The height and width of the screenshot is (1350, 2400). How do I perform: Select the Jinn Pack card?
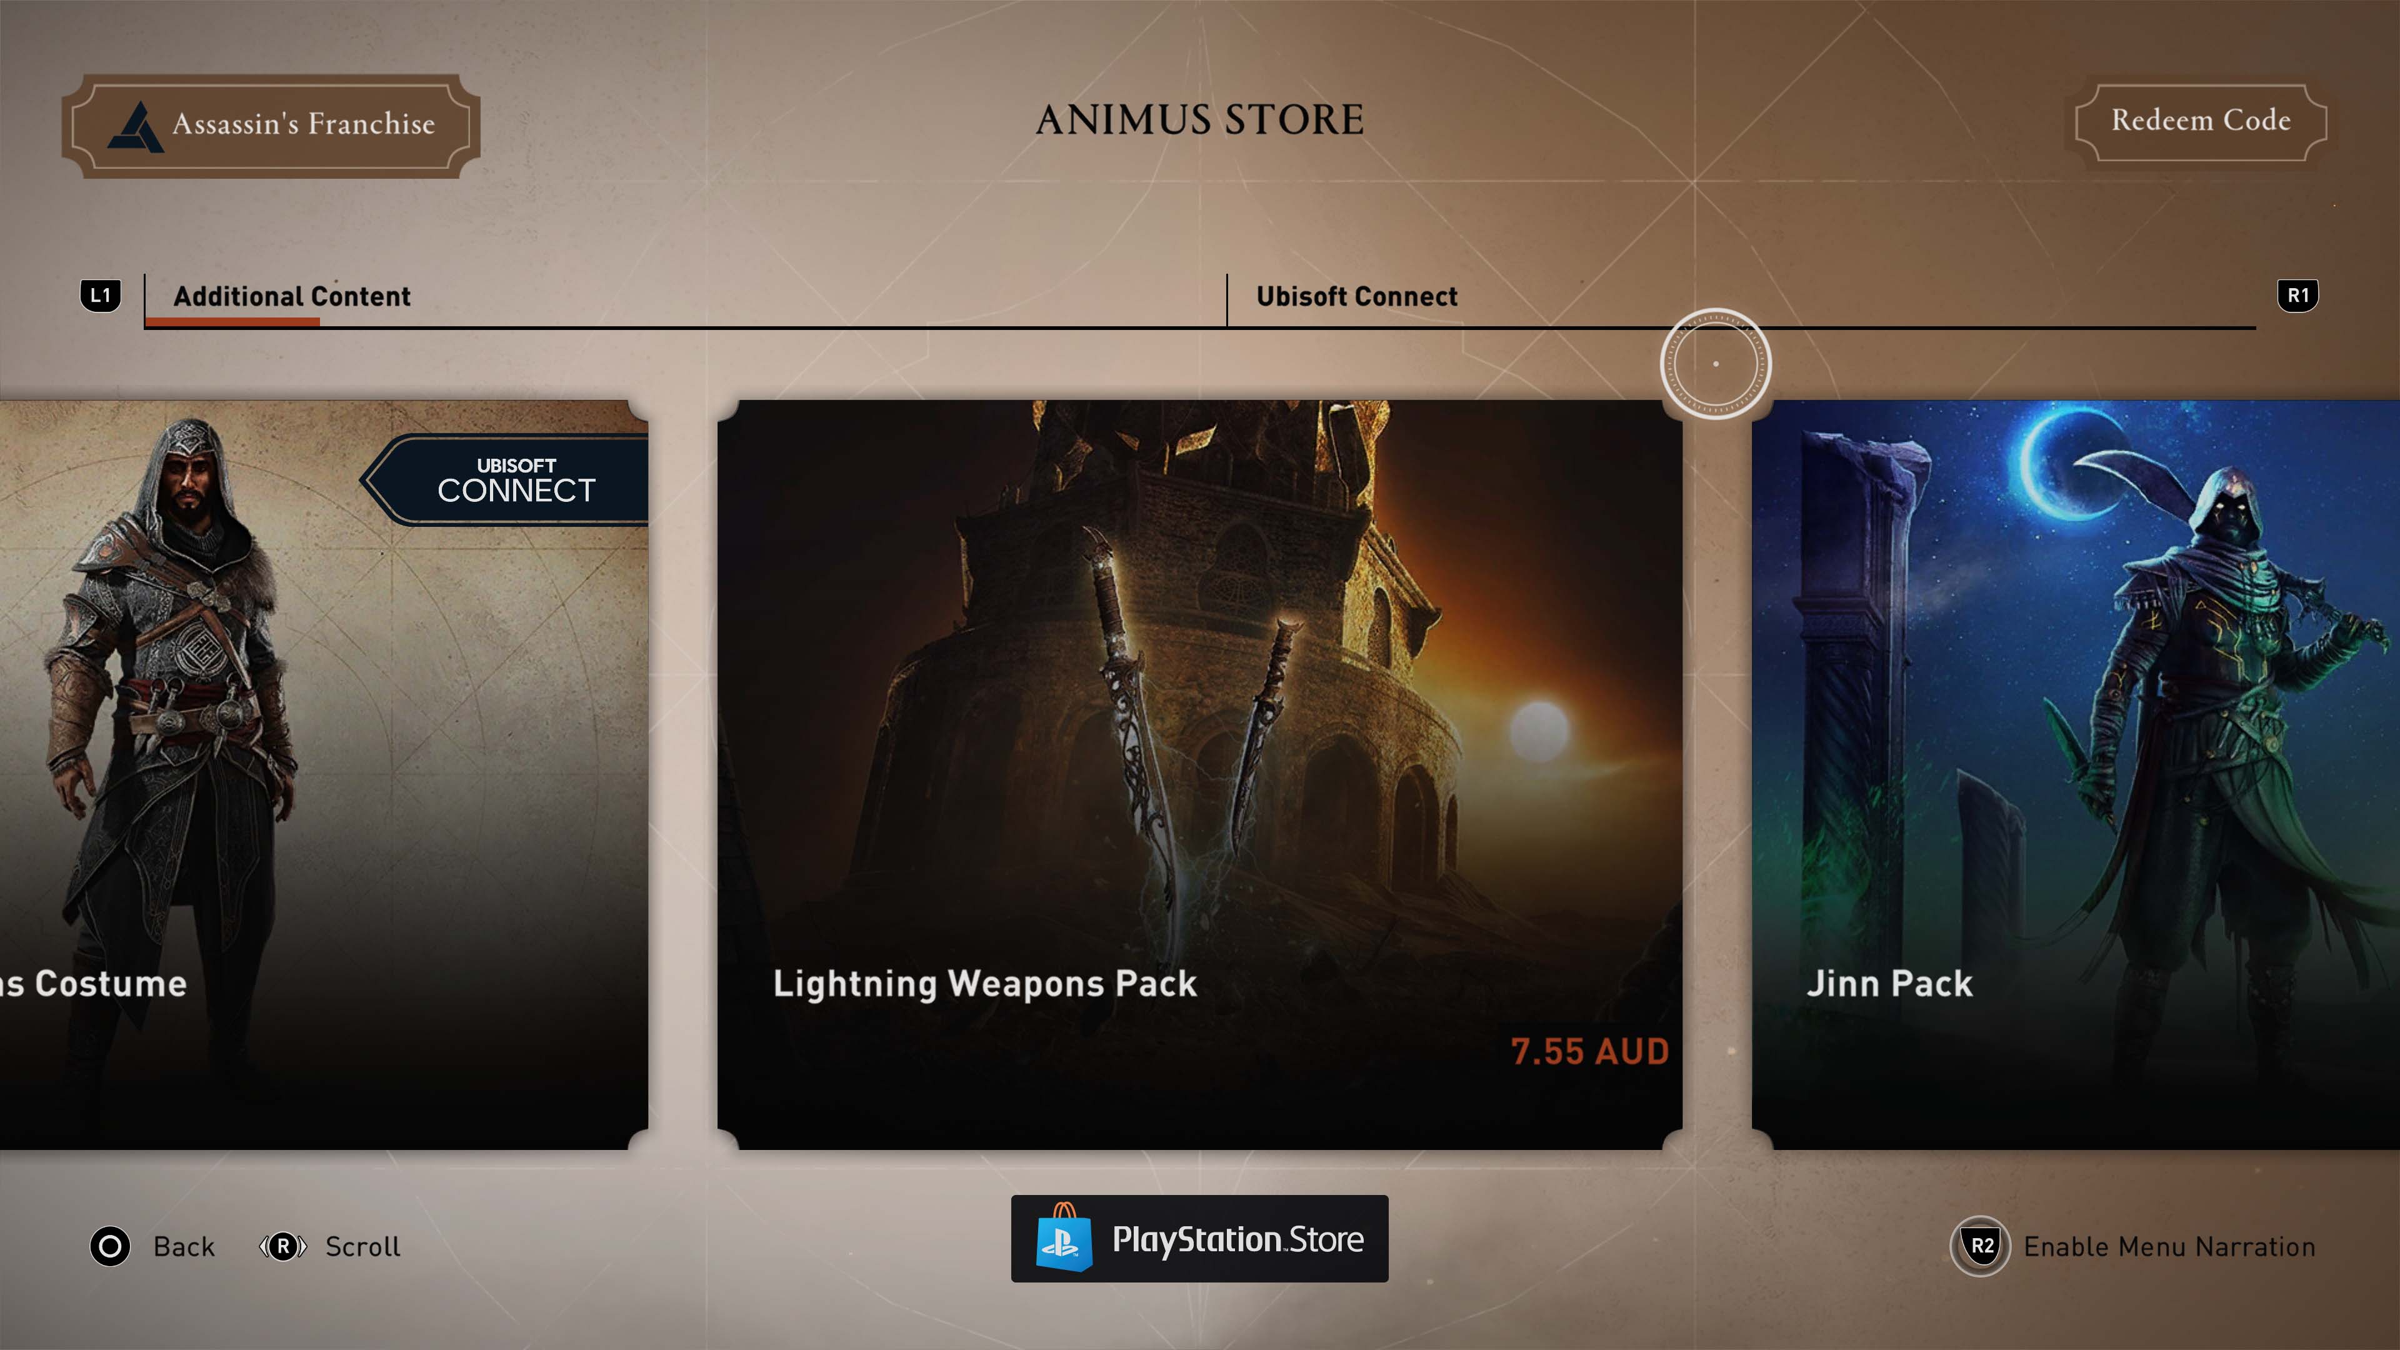pyautogui.click(x=2076, y=774)
